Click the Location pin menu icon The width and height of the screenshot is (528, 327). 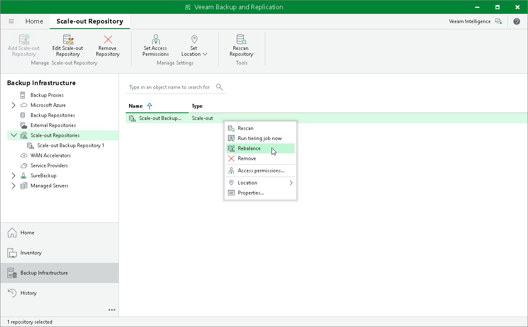(231, 183)
